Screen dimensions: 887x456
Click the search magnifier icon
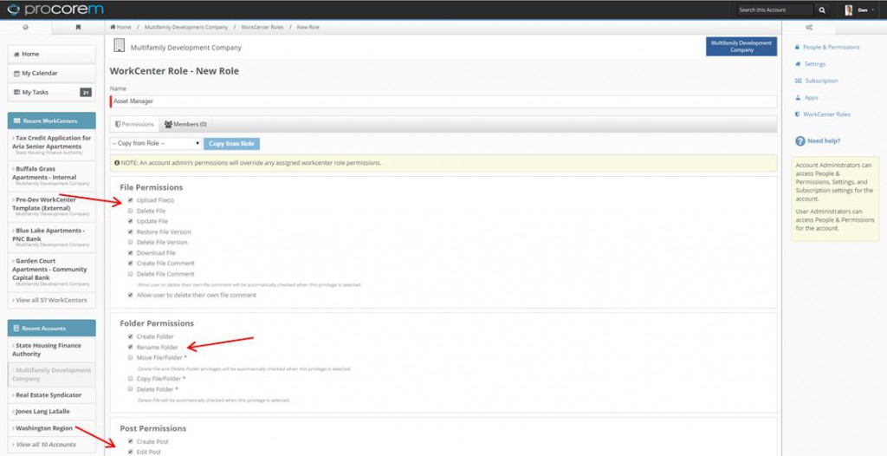822,10
